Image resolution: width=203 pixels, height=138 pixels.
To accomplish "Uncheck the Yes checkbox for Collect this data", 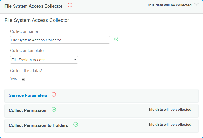I will tap(23, 79).
